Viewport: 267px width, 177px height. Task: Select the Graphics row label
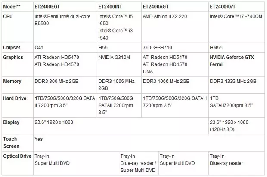click(13, 57)
